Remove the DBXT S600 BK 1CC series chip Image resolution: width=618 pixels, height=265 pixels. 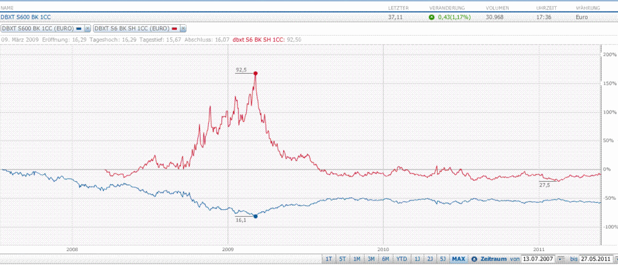[x=88, y=28]
